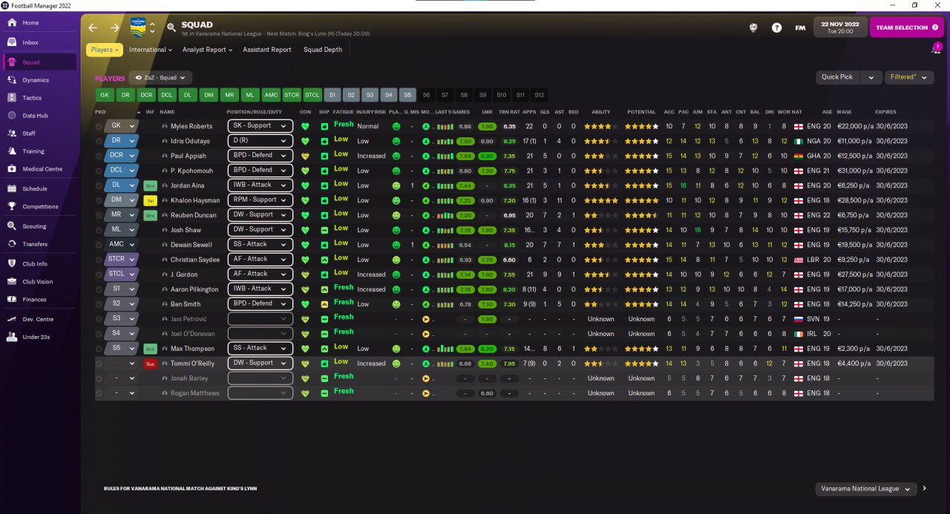Click the Dynamics sidebar icon
The image size is (950, 514).
(12, 80)
